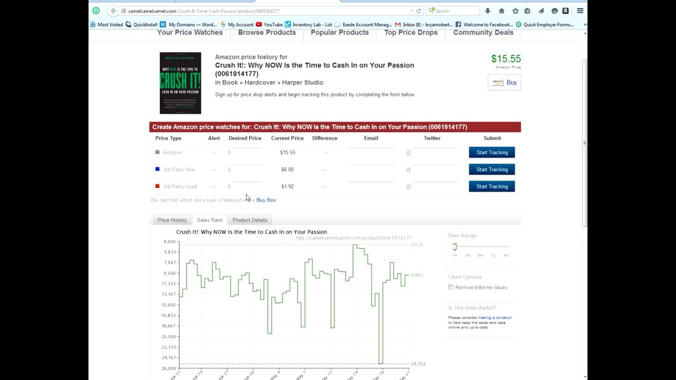Click the blue 3rd Party New swatch

click(x=157, y=169)
